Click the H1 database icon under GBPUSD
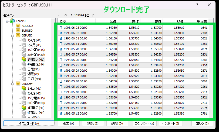 click(x=24, y=59)
